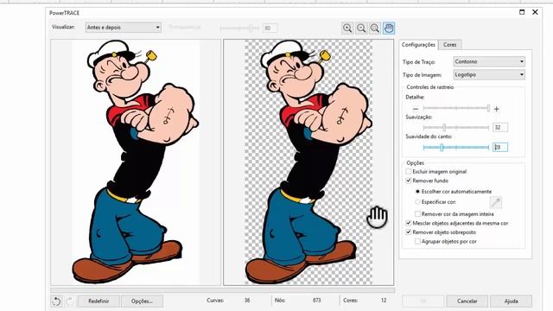553x311 pixels.
Task: Close the PowerTRACE dialog
Action: click(x=535, y=12)
